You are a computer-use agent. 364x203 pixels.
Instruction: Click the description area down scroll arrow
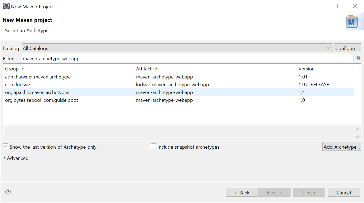(x=358, y=136)
